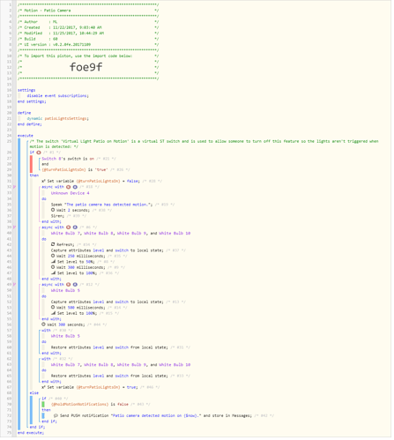Click the import code 'foe9f'
The width and height of the screenshot is (394, 440).
[x=86, y=68]
